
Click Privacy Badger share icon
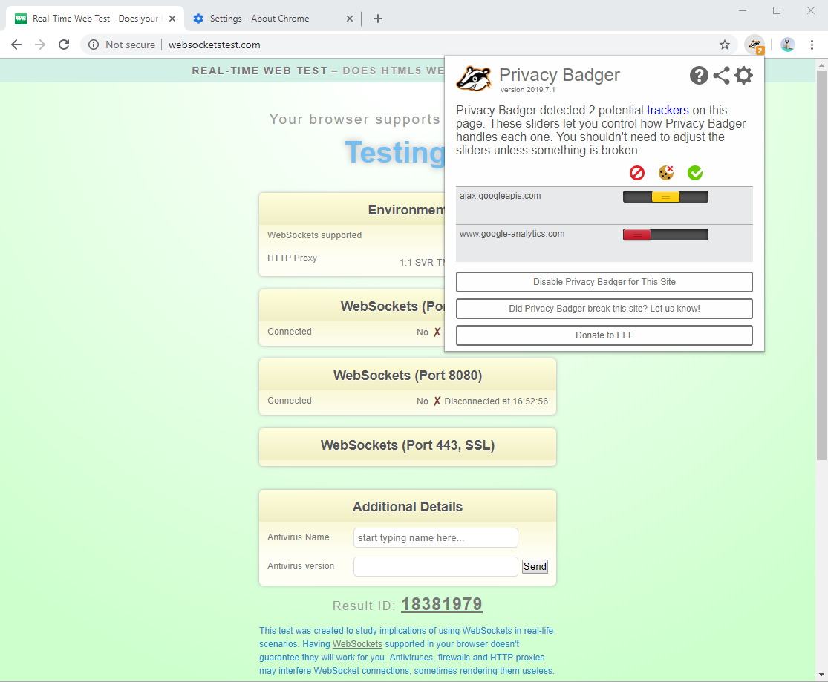click(721, 76)
